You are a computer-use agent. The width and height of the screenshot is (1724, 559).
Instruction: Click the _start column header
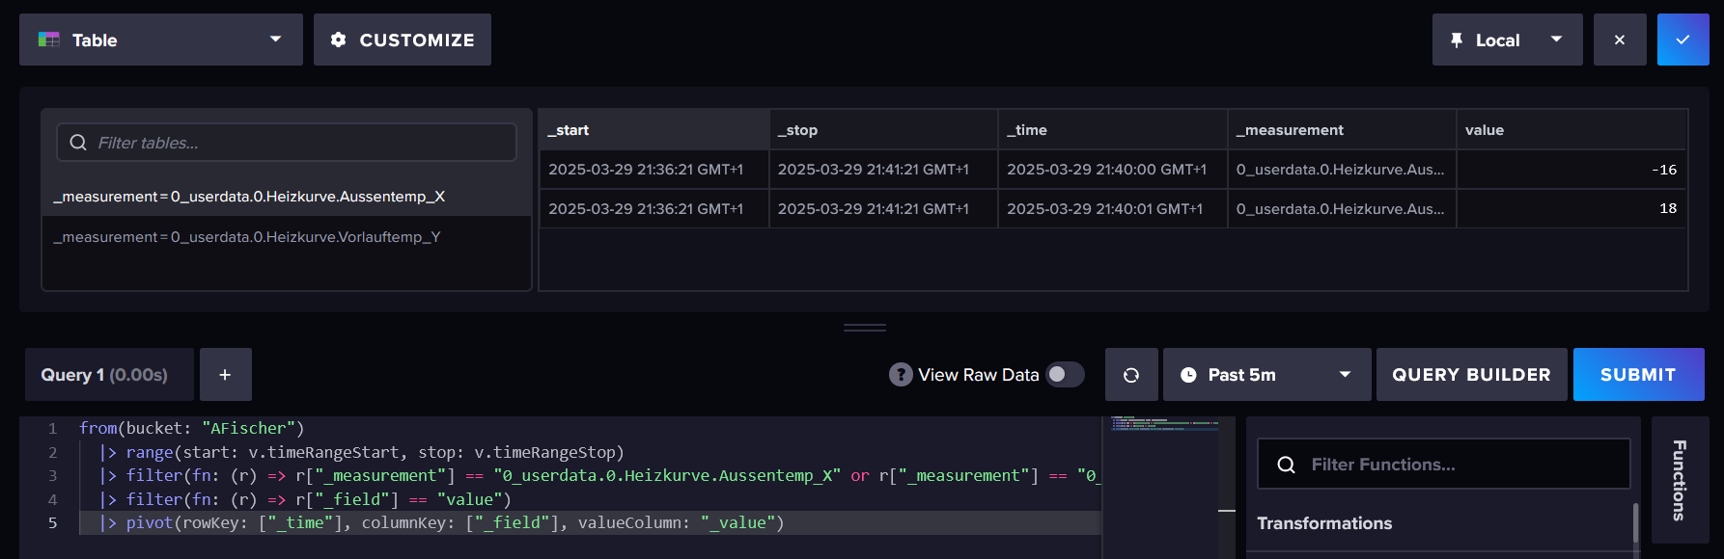[653, 129]
